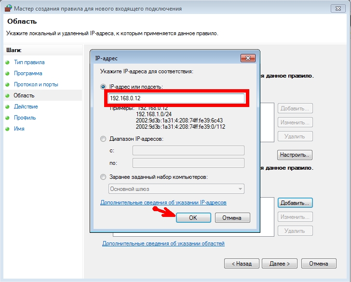The image size is (351, 282).
Task: Go back with the '< Назад' button
Action: point(242,264)
